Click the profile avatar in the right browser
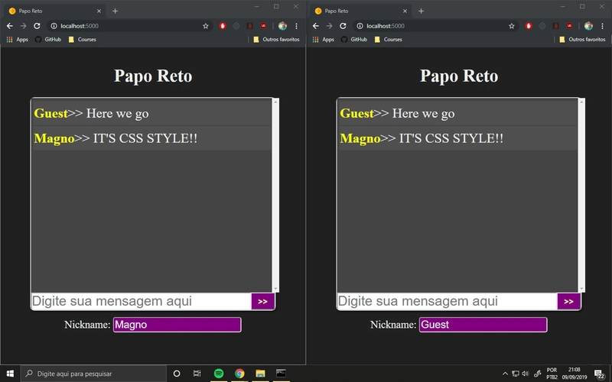Viewport: 612px width, 382px height. 588,26
